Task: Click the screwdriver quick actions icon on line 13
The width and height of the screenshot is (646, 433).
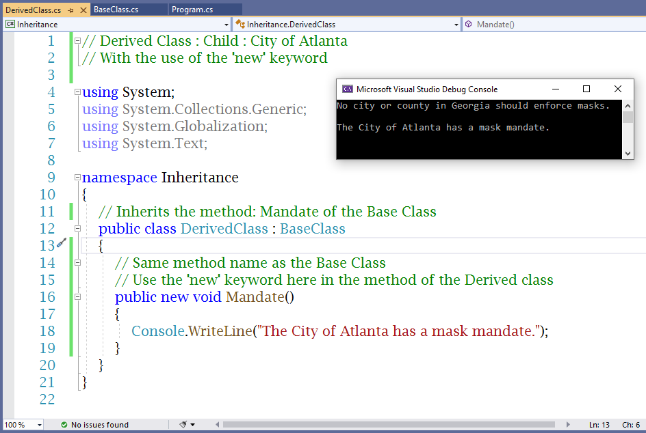Action: tap(62, 242)
